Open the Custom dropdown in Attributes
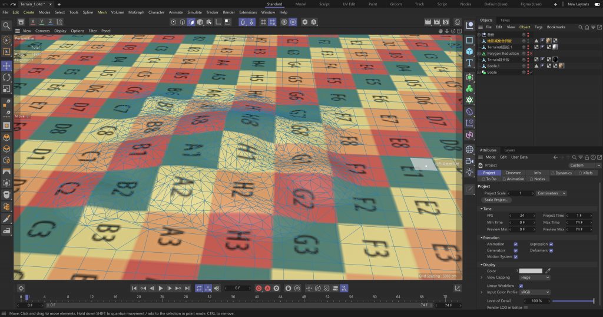The image size is (603, 317). tap(585, 166)
